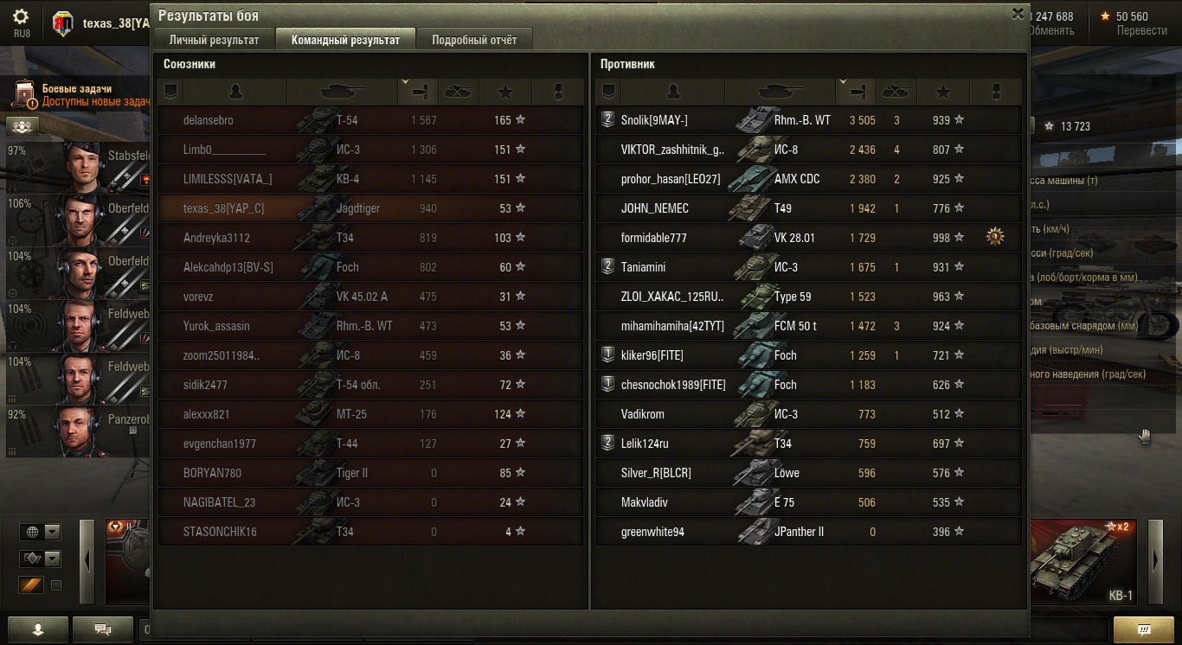The height and width of the screenshot is (645, 1182).
Task: Sort allies by damage dealt column
Action: 419,92
